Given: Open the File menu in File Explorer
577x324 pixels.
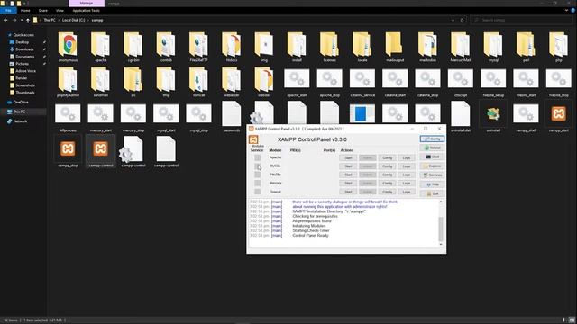Looking at the screenshot, I should [8, 11].
